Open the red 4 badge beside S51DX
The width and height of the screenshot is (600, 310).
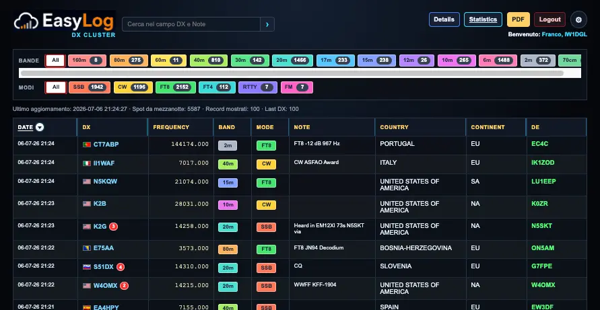[121, 267]
